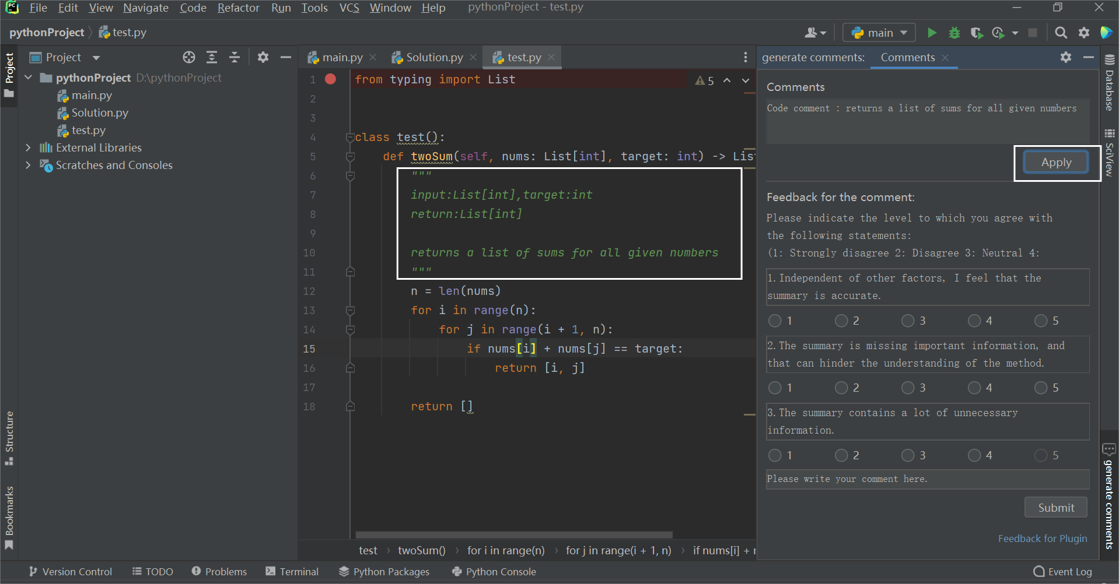Image resolution: width=1119 pixels, height=584 pixels.
Task: Click the warnings indicator showing 5
Action: coord(705,80)
